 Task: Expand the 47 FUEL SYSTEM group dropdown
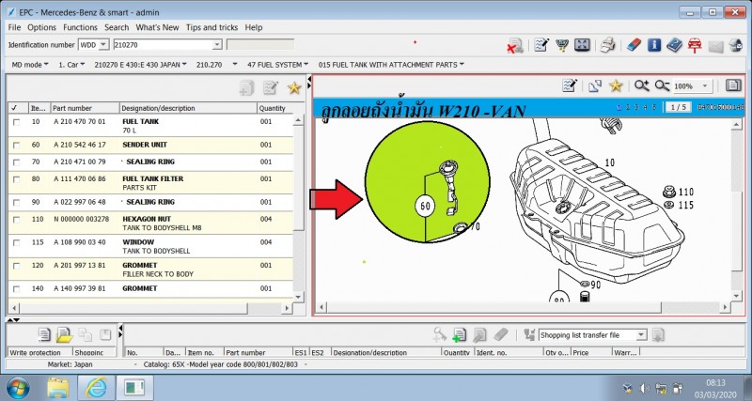click(277, 65)
